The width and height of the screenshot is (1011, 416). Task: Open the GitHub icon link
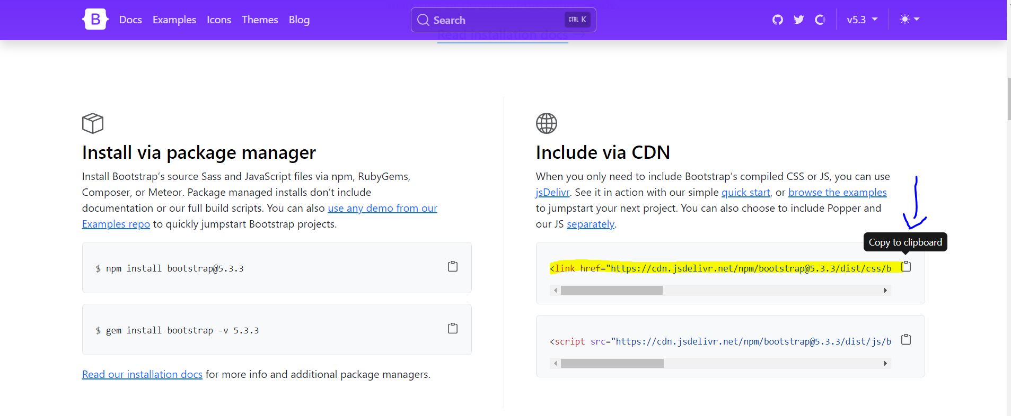778,20
